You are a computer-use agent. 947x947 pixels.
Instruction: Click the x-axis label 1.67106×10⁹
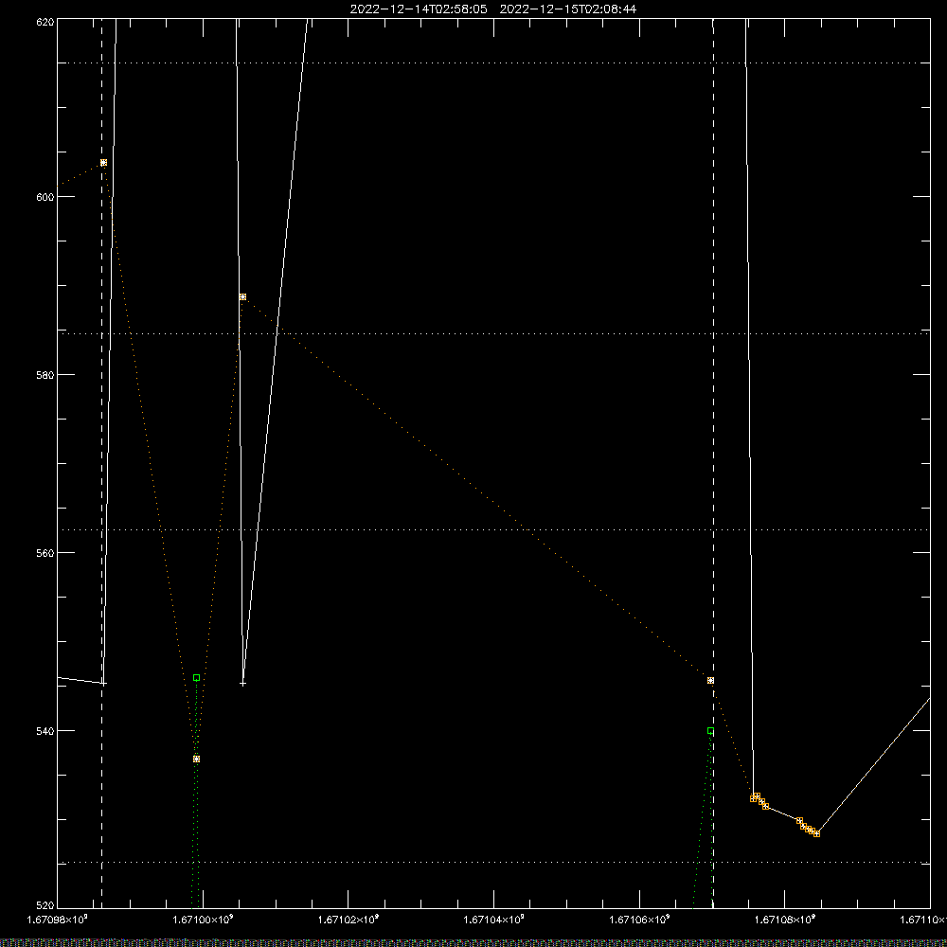(639, 920)
